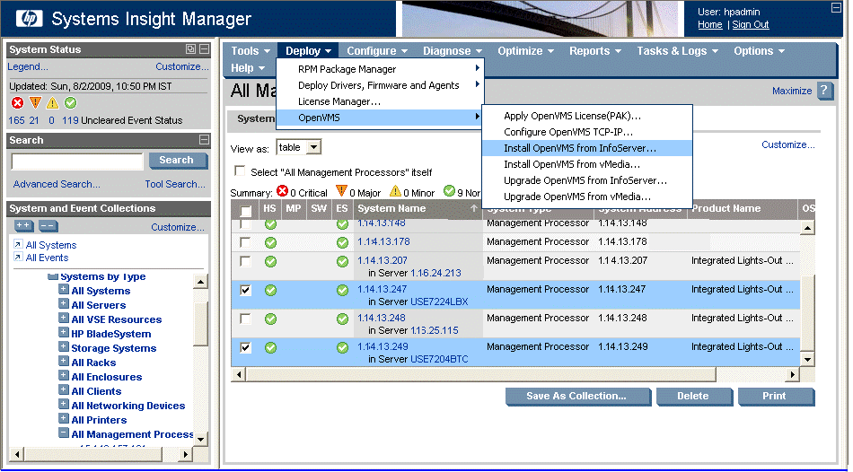Click in the Search text field

point(77,161)
